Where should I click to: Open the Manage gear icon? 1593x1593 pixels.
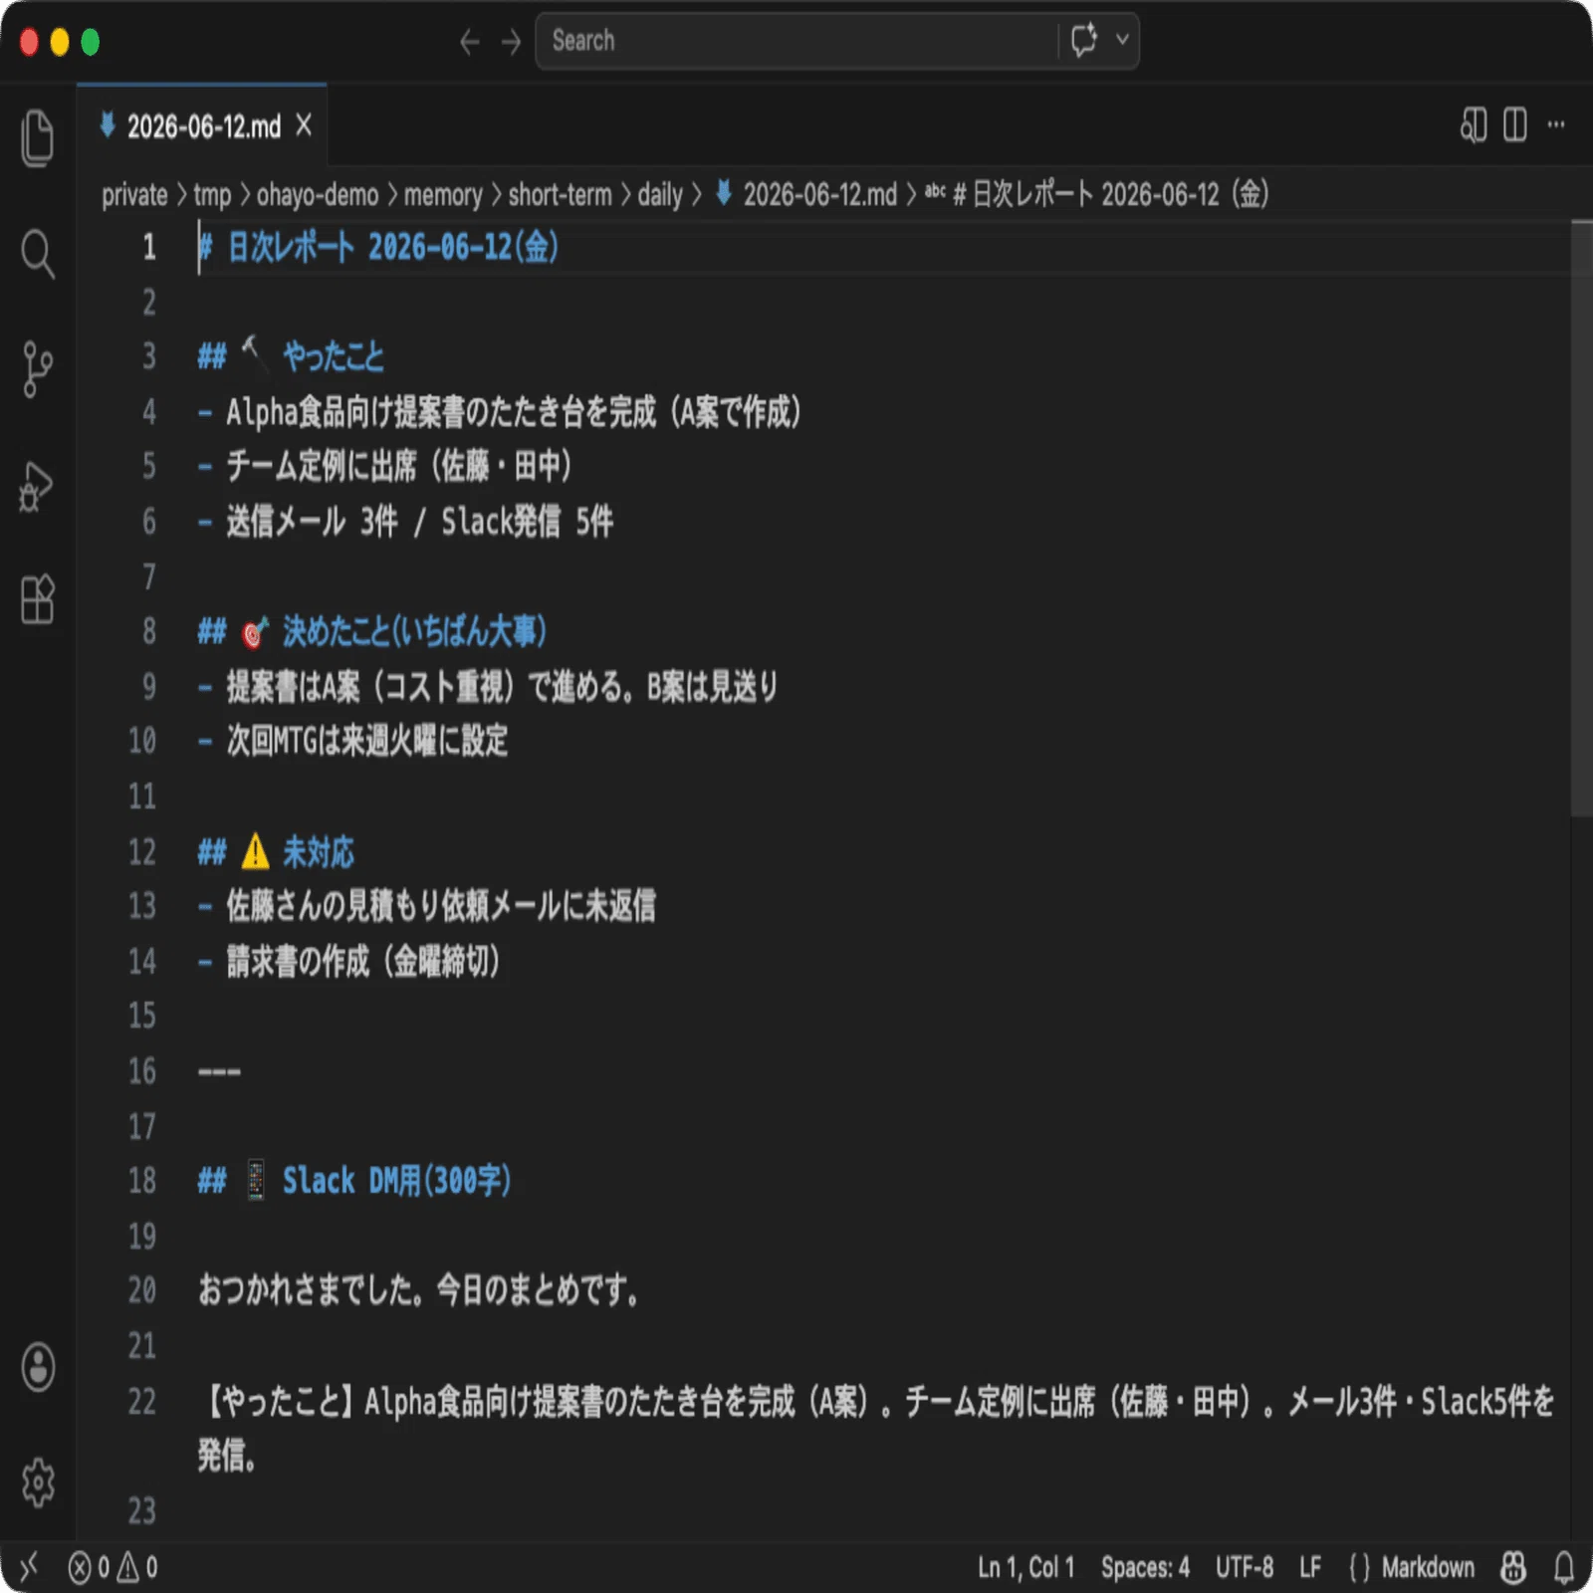pos(38,1482)
